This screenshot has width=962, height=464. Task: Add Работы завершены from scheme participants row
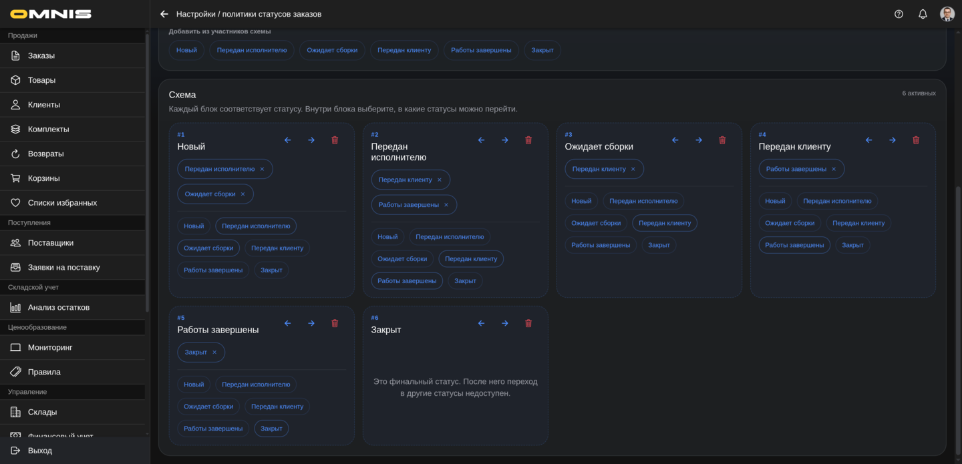tap(480, 50)
